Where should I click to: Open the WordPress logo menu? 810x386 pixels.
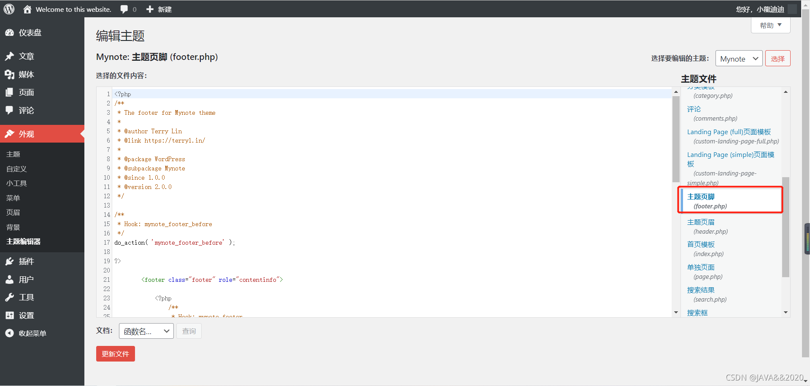click(x=9, y=9)
